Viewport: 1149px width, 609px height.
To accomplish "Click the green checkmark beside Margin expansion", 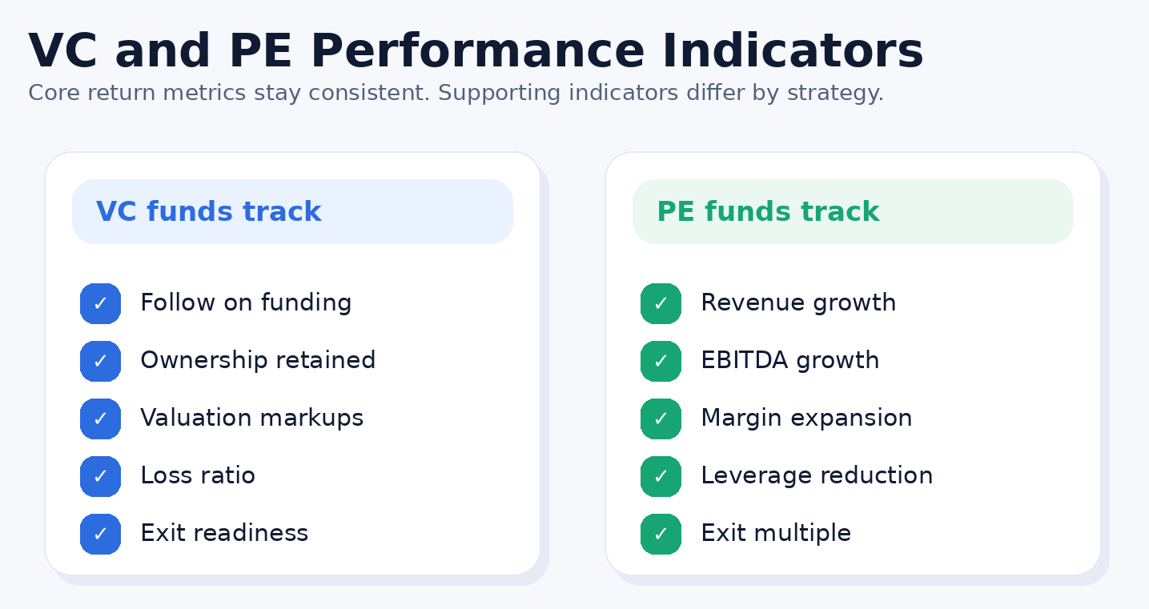I will (x=661, y=419).
